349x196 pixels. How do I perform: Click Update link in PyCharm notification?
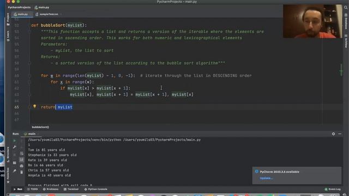pyautogui.click(x=266, y=178)
